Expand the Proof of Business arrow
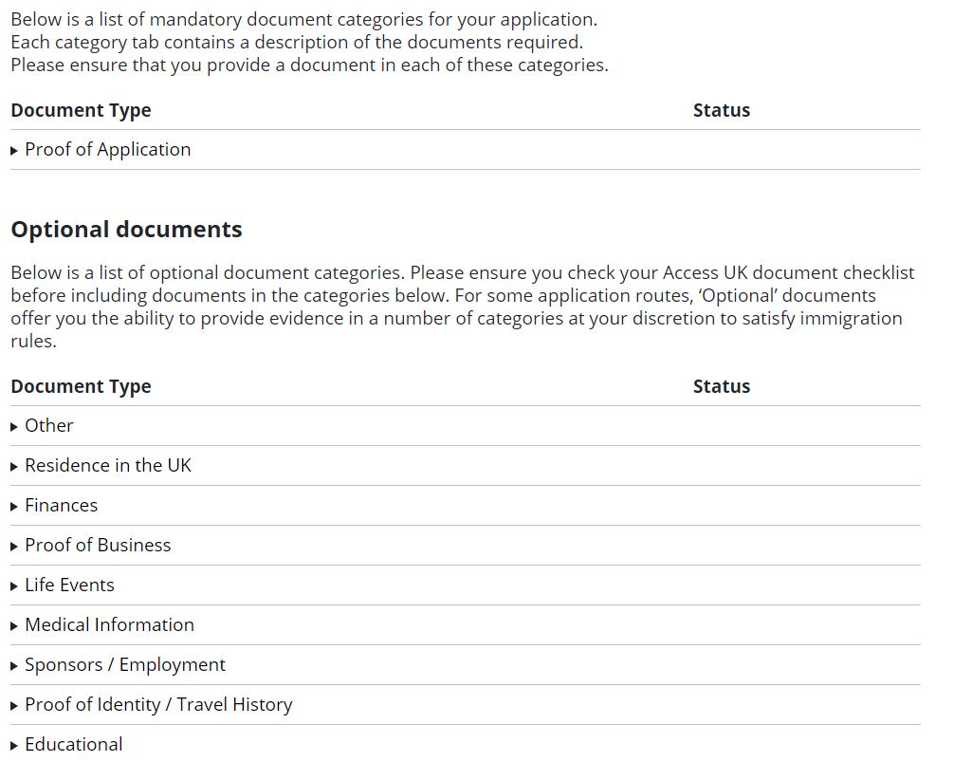 click(x=14, y=547)
